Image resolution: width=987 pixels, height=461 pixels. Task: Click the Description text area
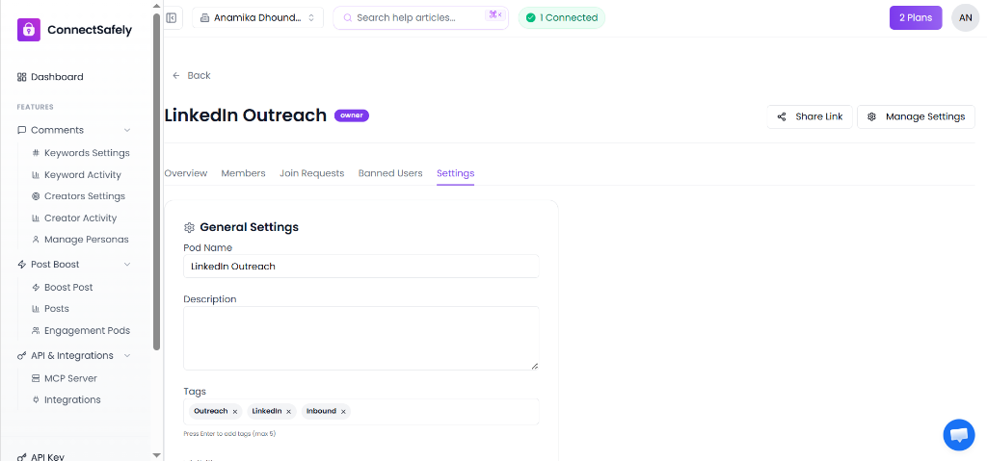[361, 339]
